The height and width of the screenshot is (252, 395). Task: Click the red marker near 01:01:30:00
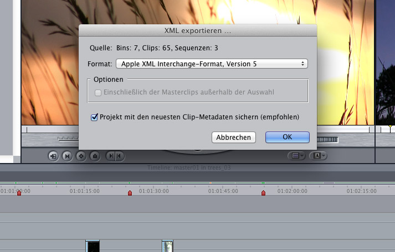click(130, 193)
